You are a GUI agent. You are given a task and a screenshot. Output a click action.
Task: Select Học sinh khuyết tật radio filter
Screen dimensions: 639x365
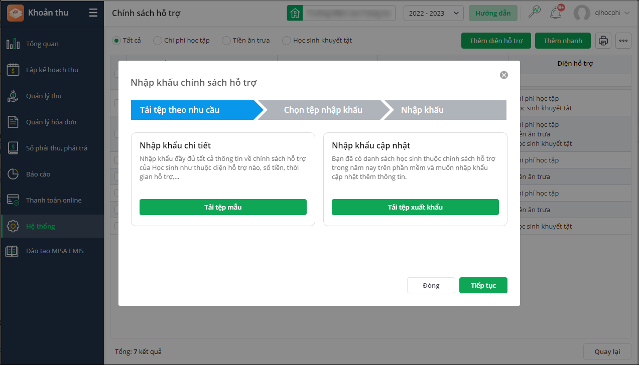click(287, 41)
